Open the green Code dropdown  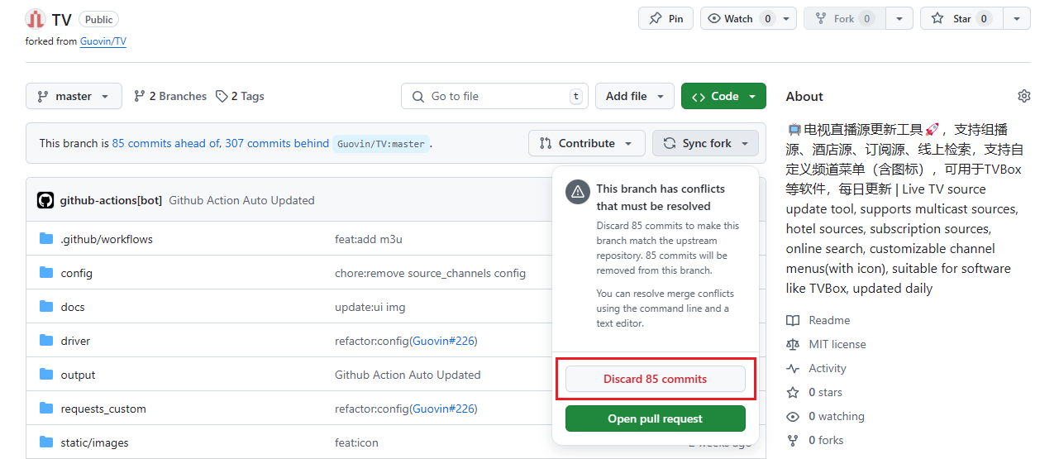(x=723, y=96)
